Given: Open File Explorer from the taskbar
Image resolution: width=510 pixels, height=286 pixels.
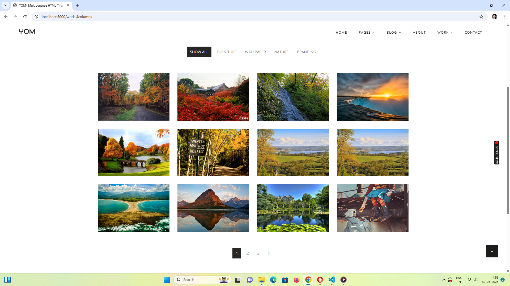Looking at the screenshot, I should (x=262, y=280).
